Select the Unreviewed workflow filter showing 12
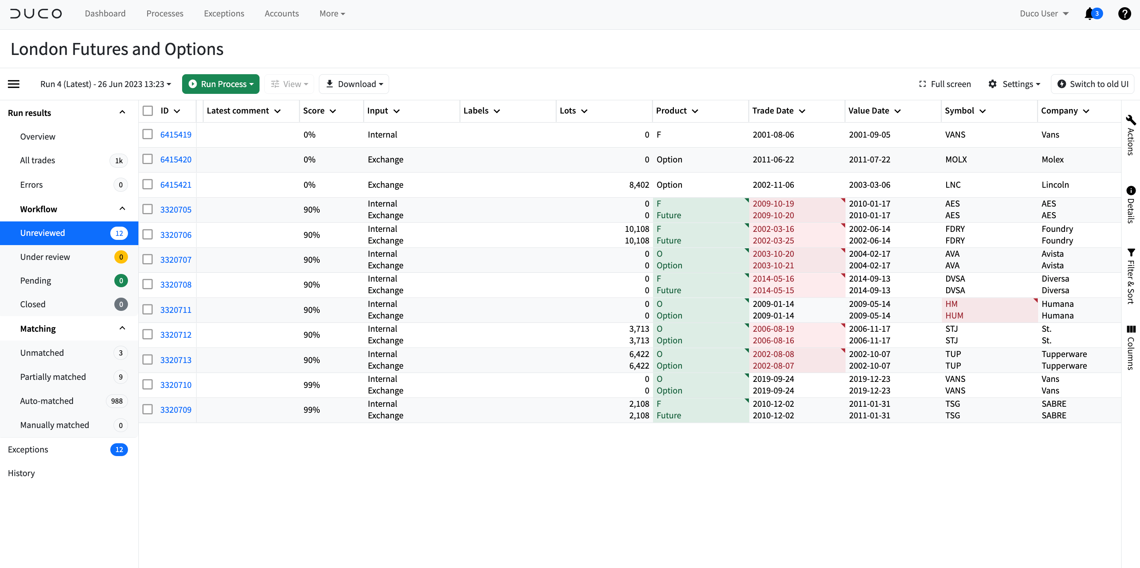Screen dimensions: 1140x568 [x=43, y=232]
